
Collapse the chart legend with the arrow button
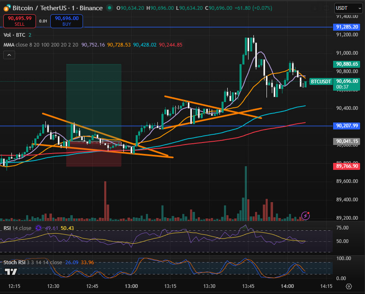click(9, 54)
